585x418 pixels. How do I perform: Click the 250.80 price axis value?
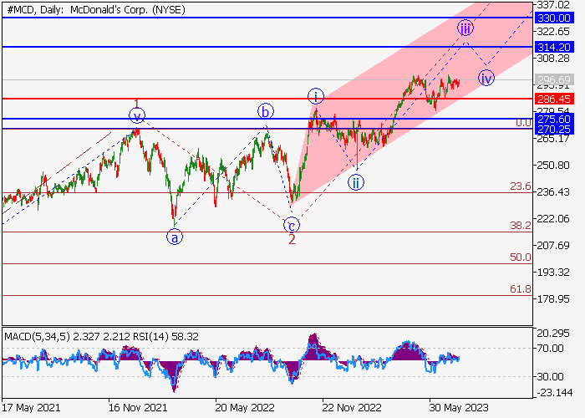(553, 165)
